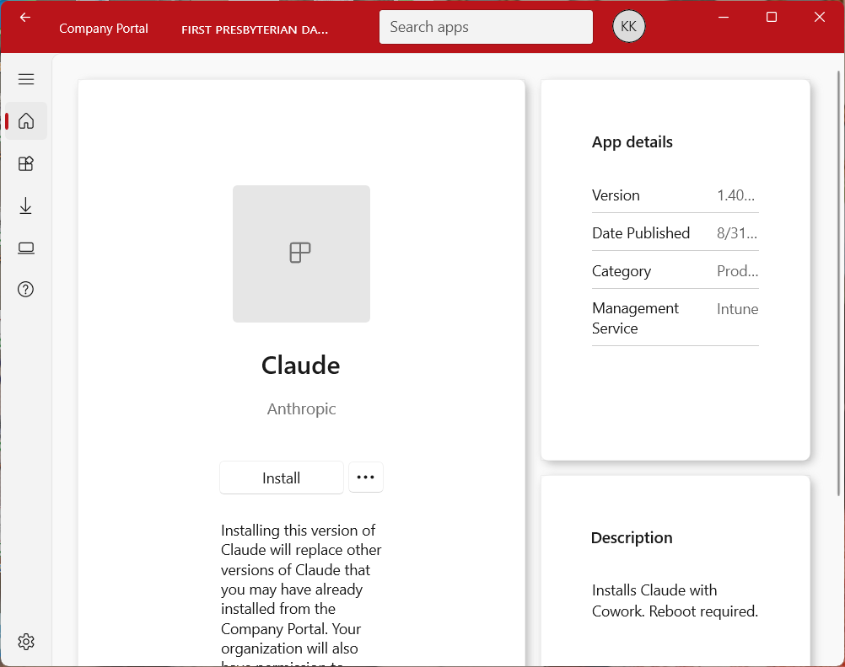
Task: Click the First Presbyterian organization name
Action: pos(255,29)
